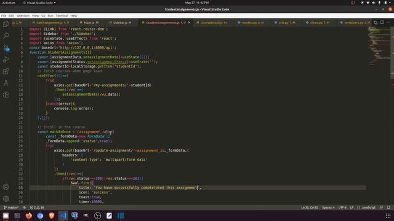Open the text editor app in dock
394x221 pixels.
pos(109,215)
